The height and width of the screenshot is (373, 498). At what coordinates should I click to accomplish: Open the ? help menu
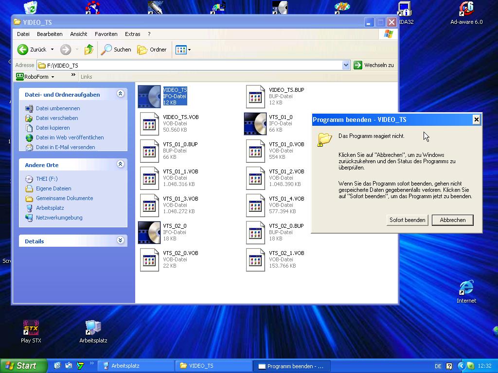[x=149, y=34]
